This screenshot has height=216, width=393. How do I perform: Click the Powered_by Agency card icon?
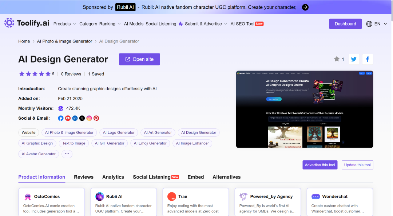pyautogui.click(x=243, y=196)
